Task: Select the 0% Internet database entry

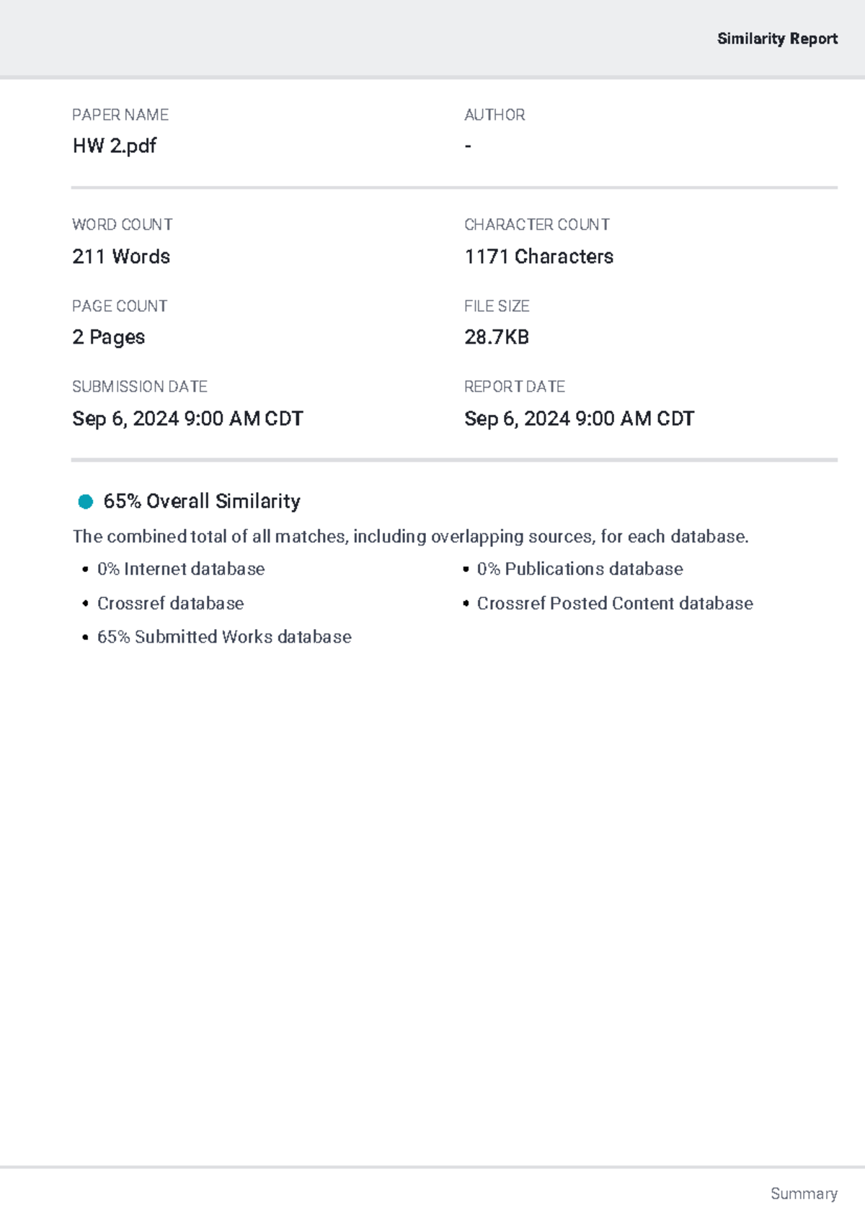Action: pos(181,569)
